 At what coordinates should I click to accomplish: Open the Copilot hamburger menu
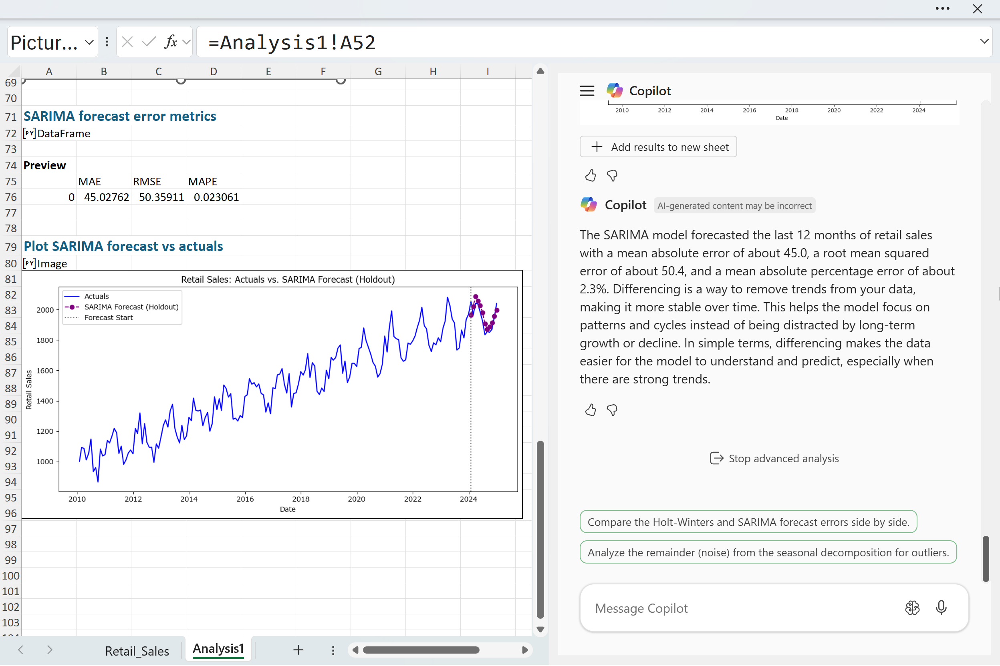[x=587, y=91]
